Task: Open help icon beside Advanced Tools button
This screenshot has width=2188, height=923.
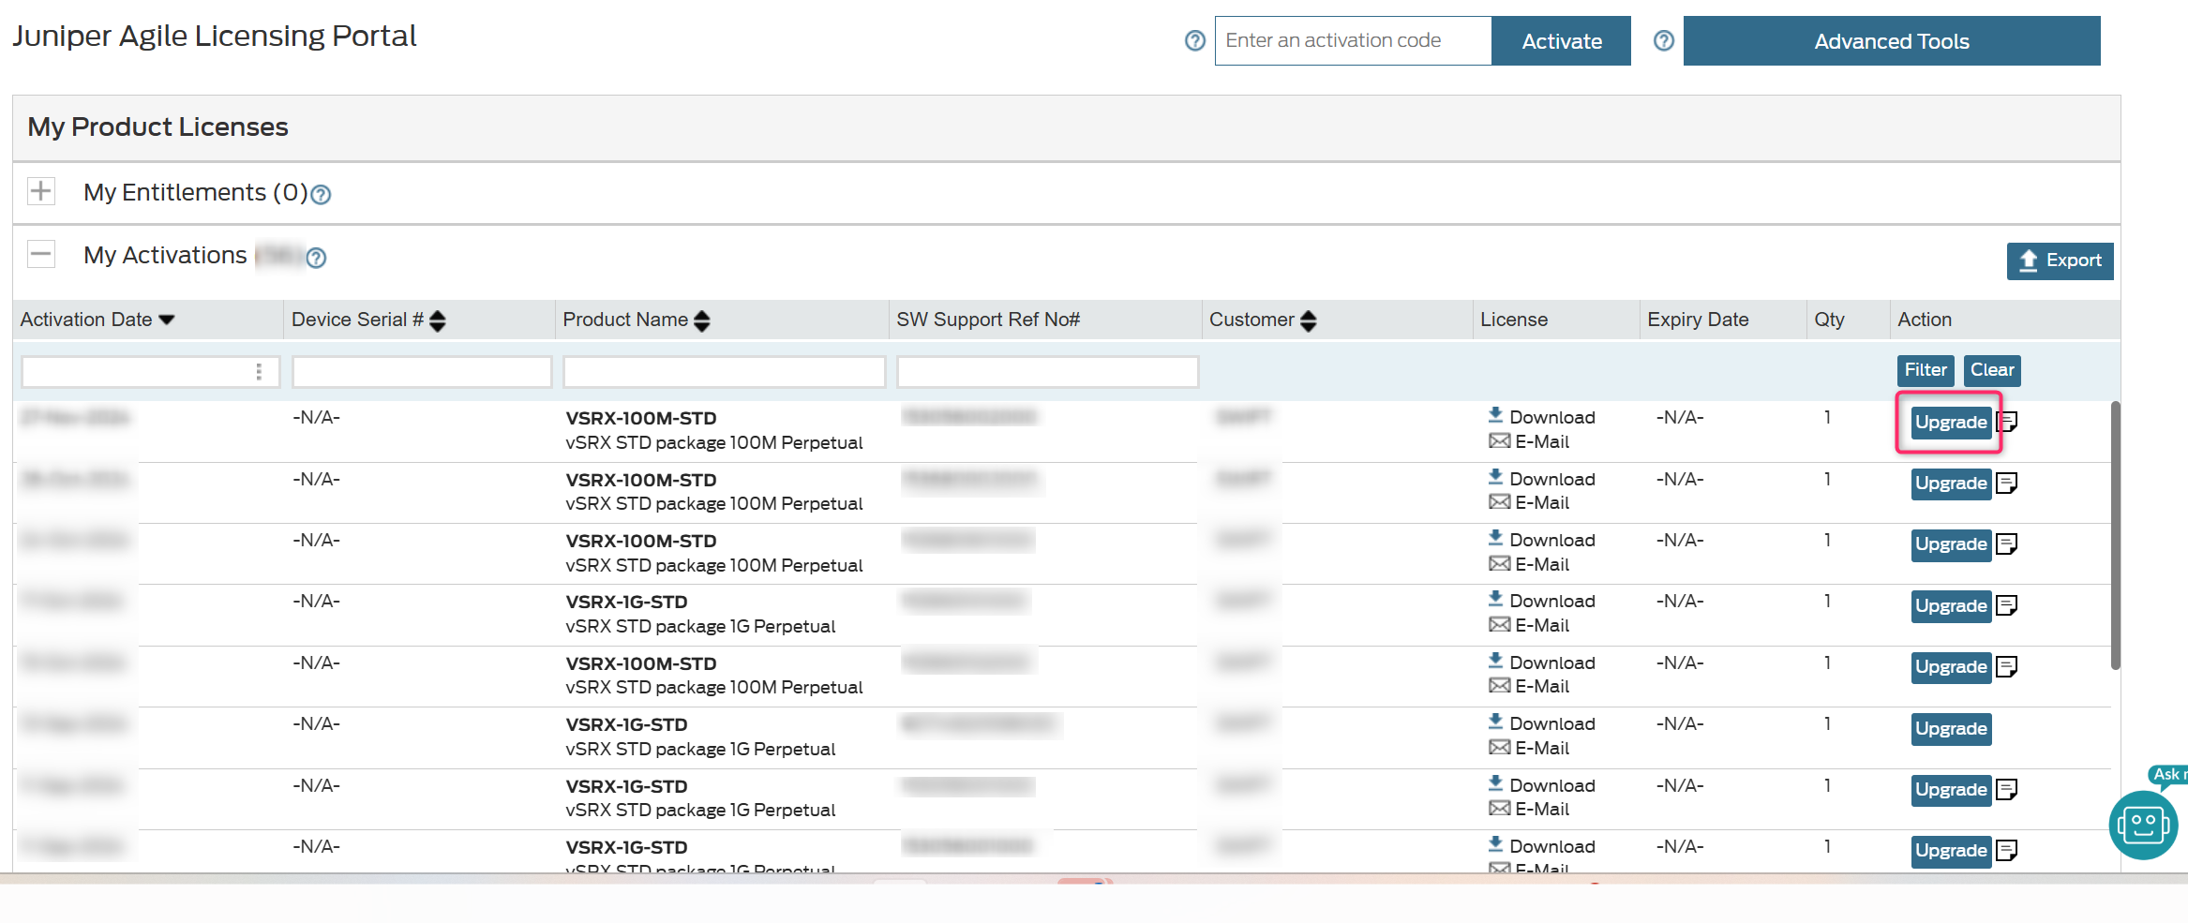Action: (1663, 41)
